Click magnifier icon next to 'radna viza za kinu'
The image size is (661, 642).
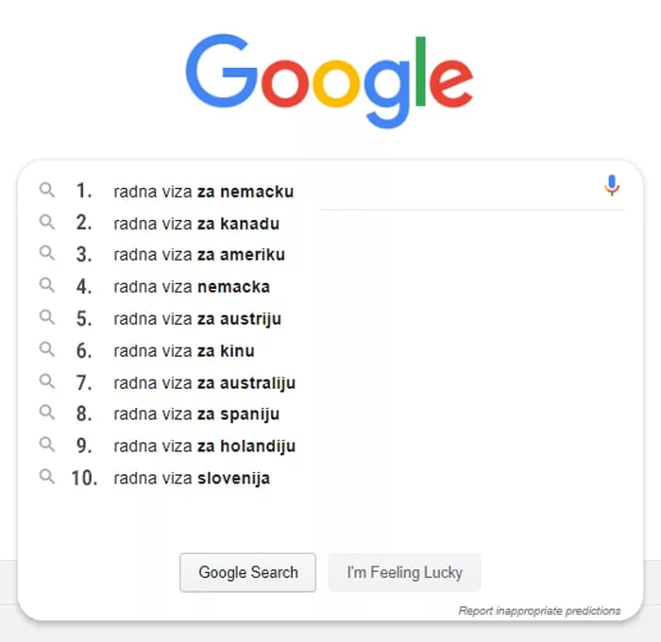47,350
